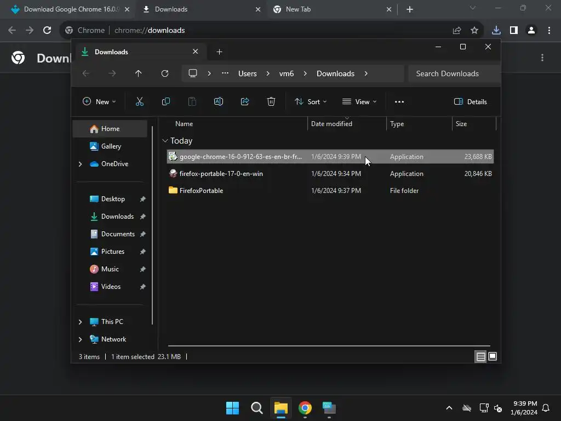Expand the chevron after Users in breadcrumb
Screen dimensions: 561x421
pos(267,73)
